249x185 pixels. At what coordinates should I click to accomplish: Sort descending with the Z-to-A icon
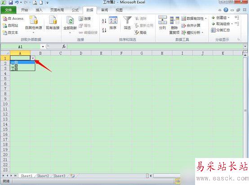click(104, 30)
